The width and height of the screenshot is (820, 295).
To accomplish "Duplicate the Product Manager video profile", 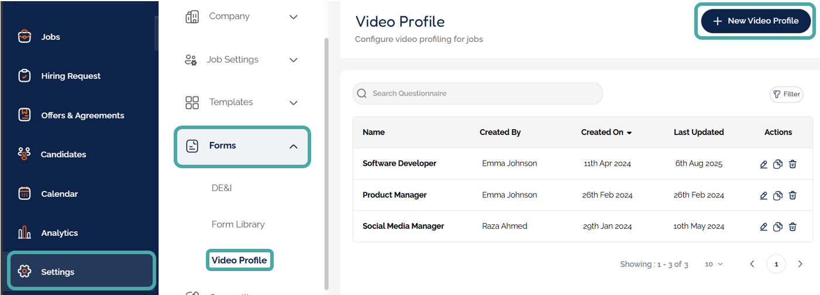I will click(778, 196).
